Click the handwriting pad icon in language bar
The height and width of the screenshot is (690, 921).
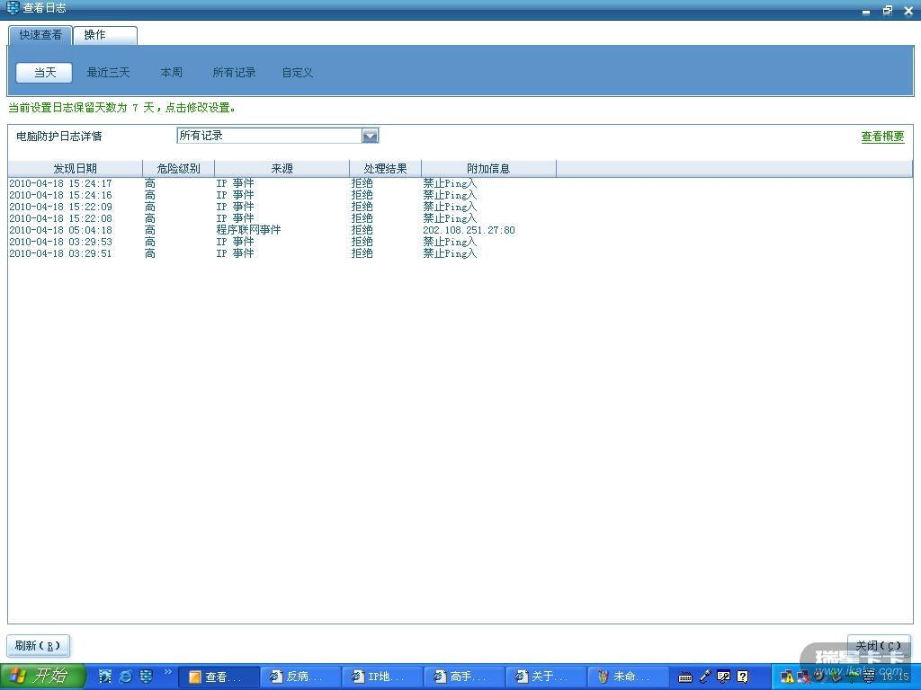coord(724,677)
